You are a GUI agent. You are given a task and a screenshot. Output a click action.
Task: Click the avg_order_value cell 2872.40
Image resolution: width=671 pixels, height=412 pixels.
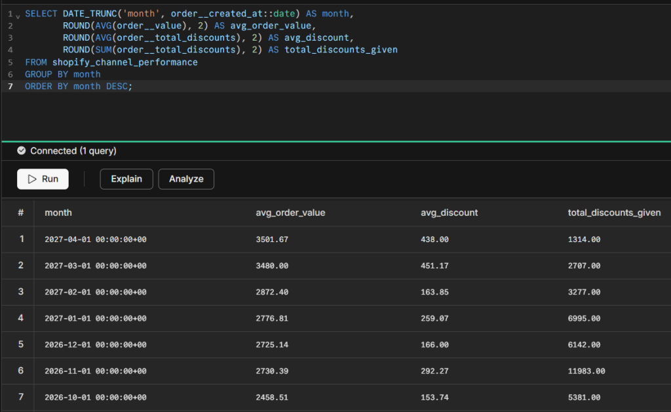pyautogui.click(x=272, y=292)
